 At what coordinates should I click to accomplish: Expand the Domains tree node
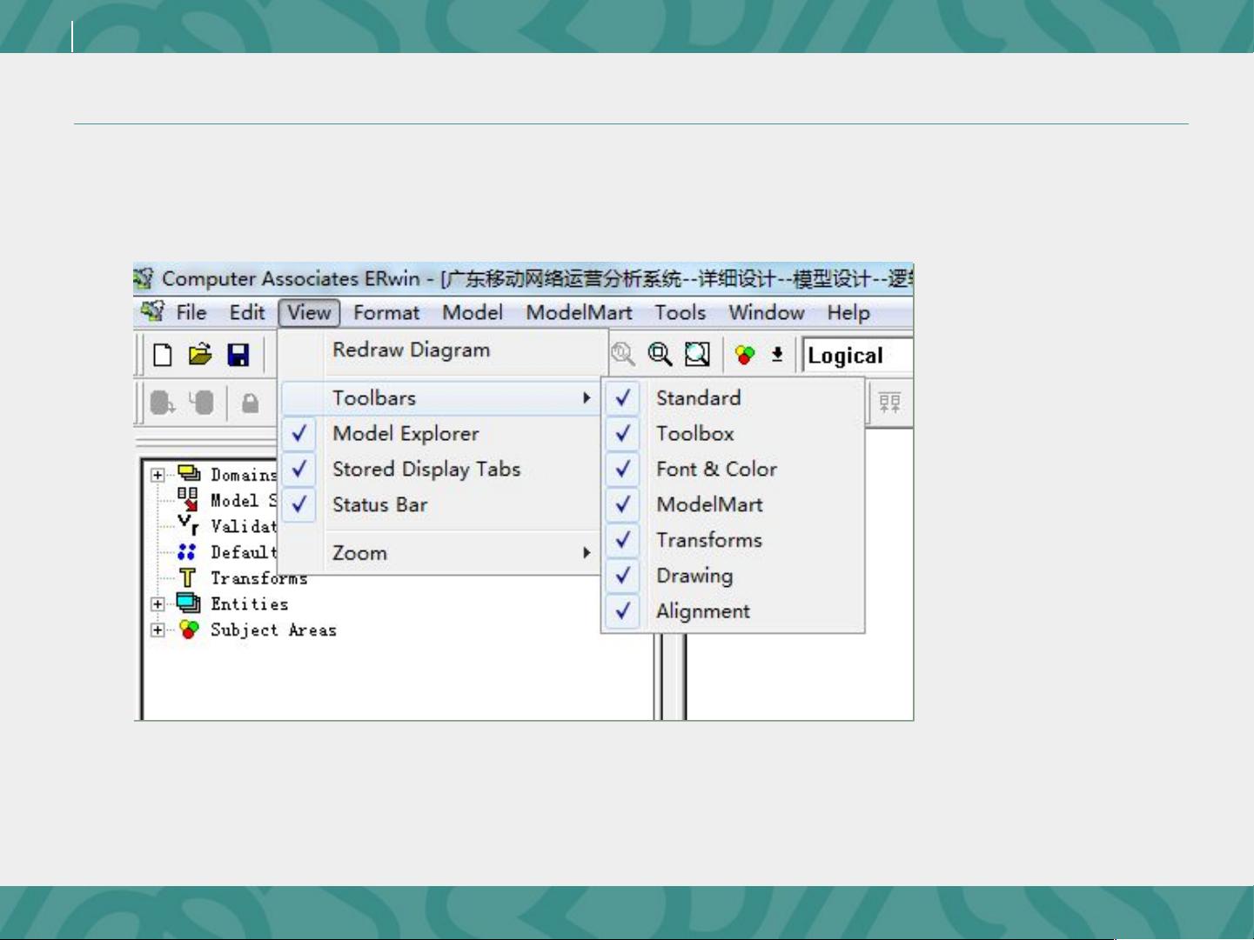click(158, 475)
